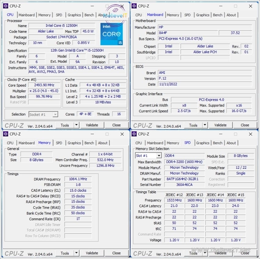Screen dimensions: 260x259
Task: Click the Current Link Speed value 2.5 GT/s
Action: click(x=184, y=111)
